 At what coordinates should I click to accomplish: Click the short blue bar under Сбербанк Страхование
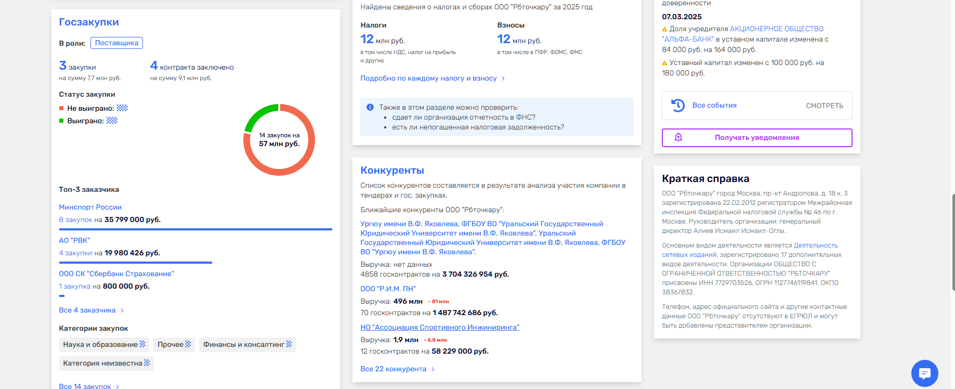click(x=62, y=295)
